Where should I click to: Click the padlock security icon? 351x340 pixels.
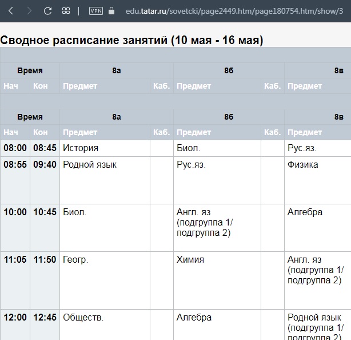[x=111, y=11]
